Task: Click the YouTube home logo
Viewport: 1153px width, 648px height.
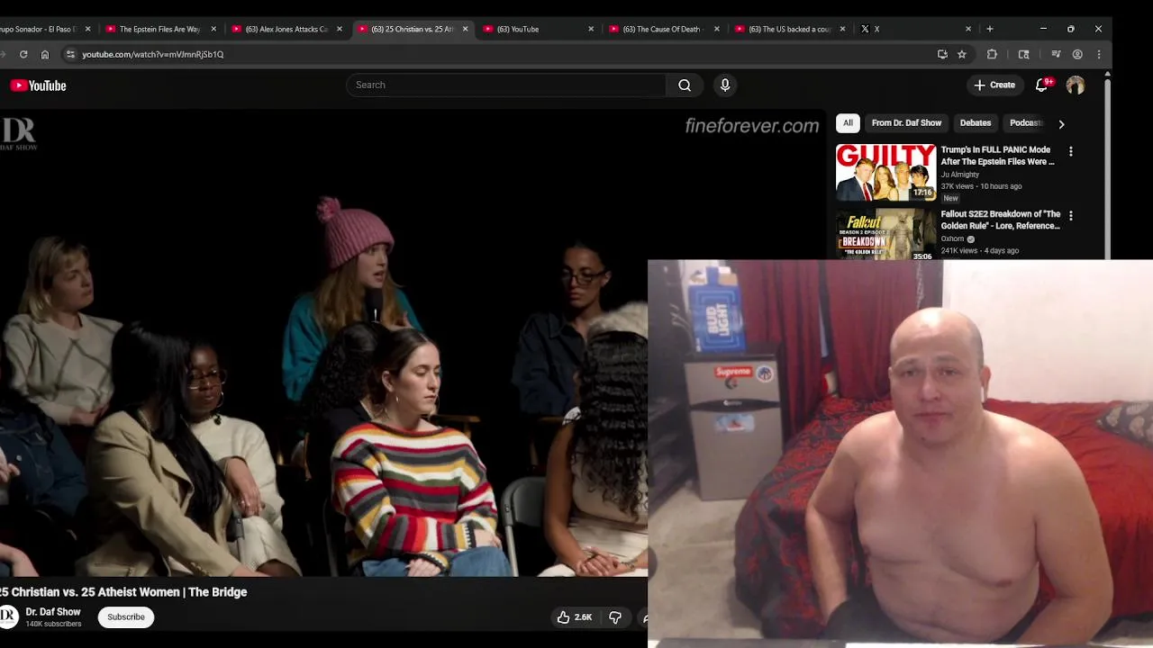Action: (x=39, y=85)
